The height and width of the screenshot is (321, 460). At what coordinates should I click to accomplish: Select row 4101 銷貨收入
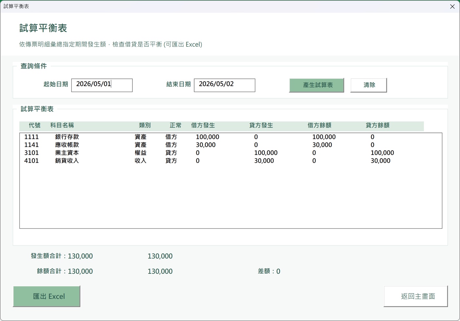231,161
